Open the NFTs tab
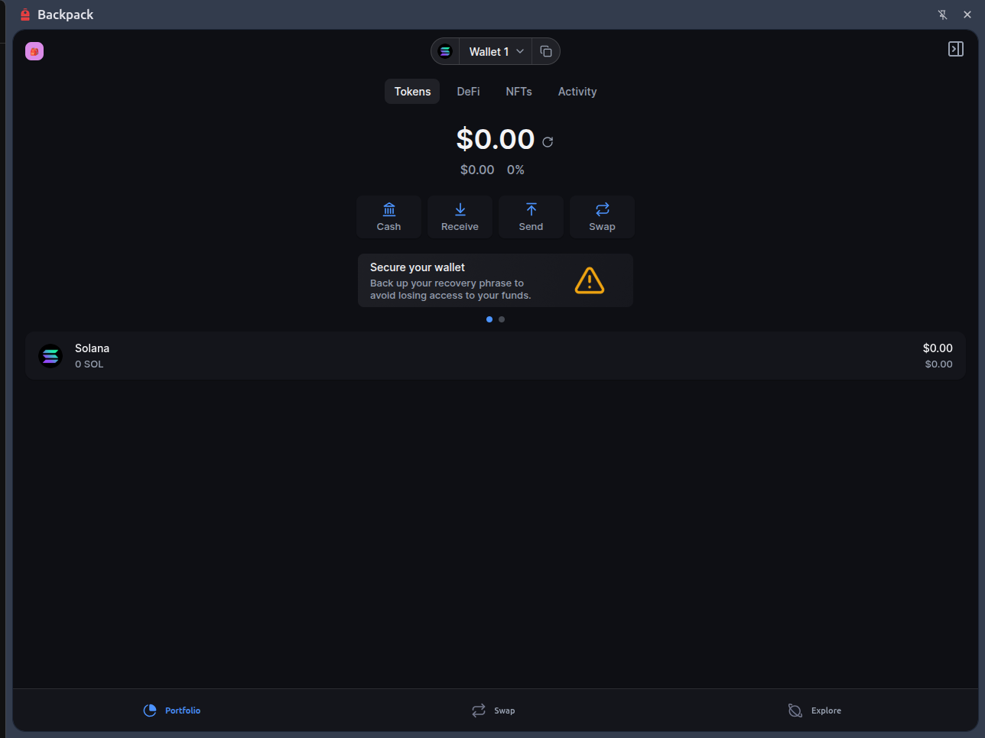 [x=519, y=92]
